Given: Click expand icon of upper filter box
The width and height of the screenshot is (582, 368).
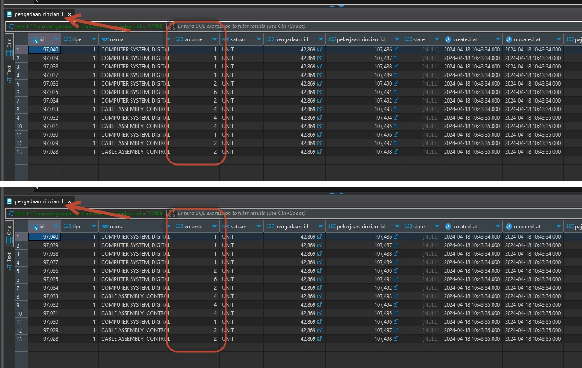Looking at the screenshot, I should [172, 26].
